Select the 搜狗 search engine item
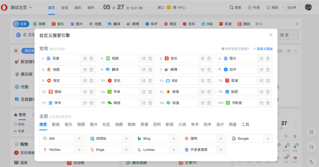The width and height of the screenshot is (319, 167). pyautogui.click(x=198, y=139)
